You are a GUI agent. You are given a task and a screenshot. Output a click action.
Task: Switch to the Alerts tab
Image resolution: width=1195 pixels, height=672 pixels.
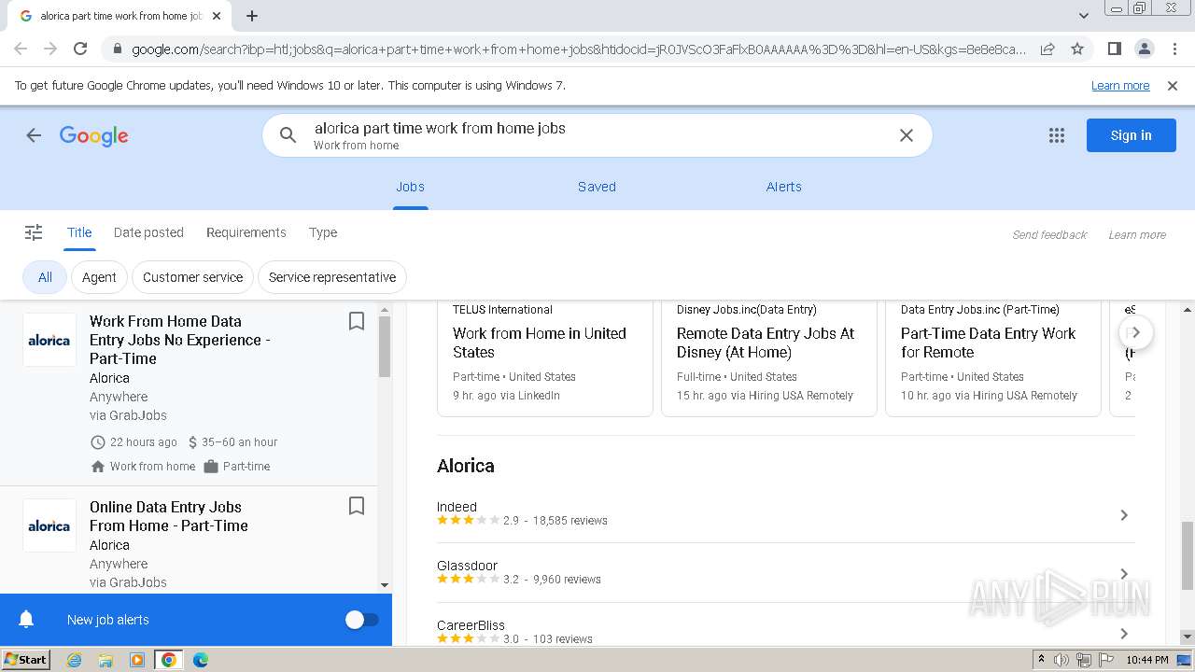pos(784,187)
